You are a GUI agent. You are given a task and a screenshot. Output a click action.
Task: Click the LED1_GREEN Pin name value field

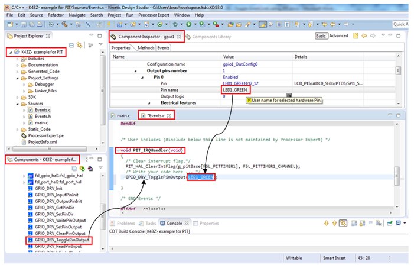236,90
